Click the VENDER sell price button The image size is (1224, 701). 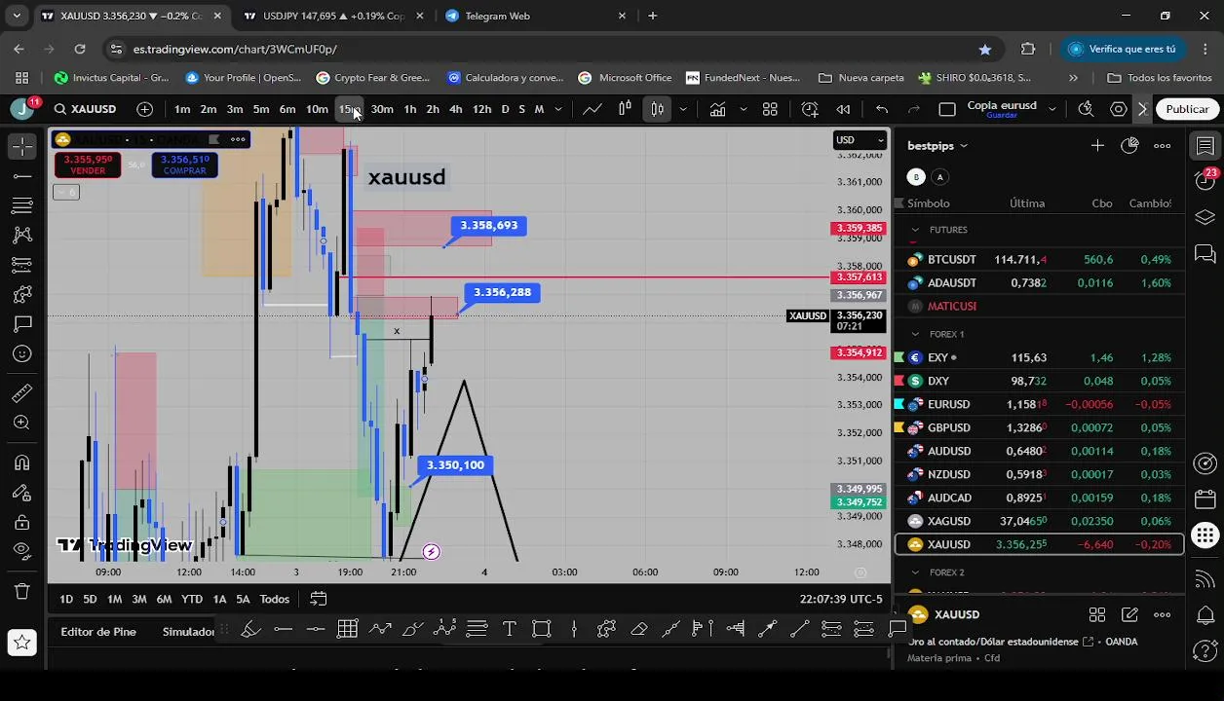click(88, 165)
